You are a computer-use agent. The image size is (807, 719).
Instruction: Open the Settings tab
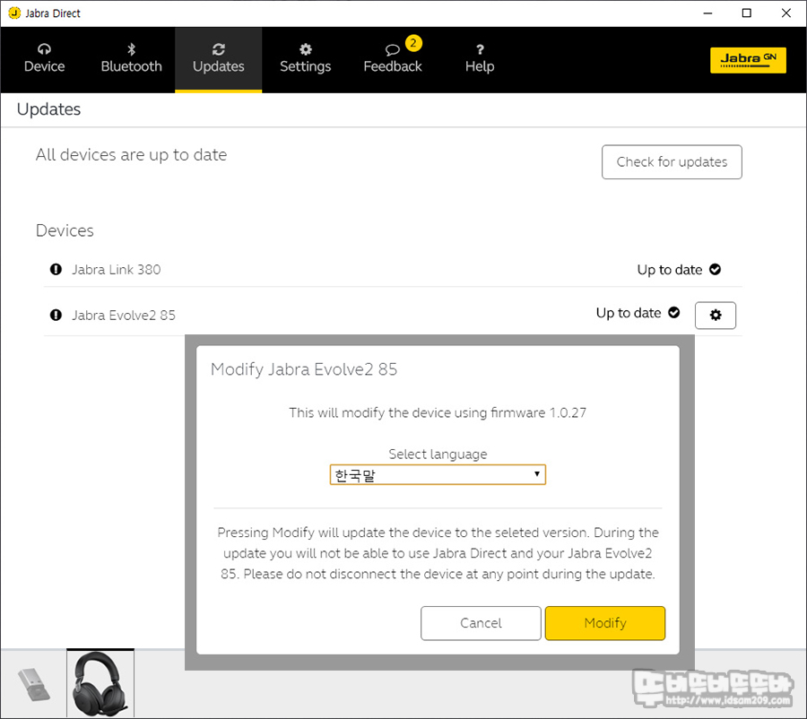[305, 59]
